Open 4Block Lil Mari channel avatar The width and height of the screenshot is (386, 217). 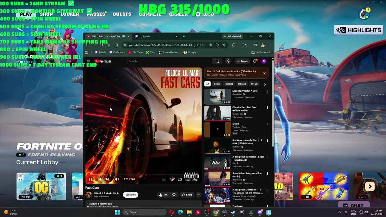pos(89,195)
